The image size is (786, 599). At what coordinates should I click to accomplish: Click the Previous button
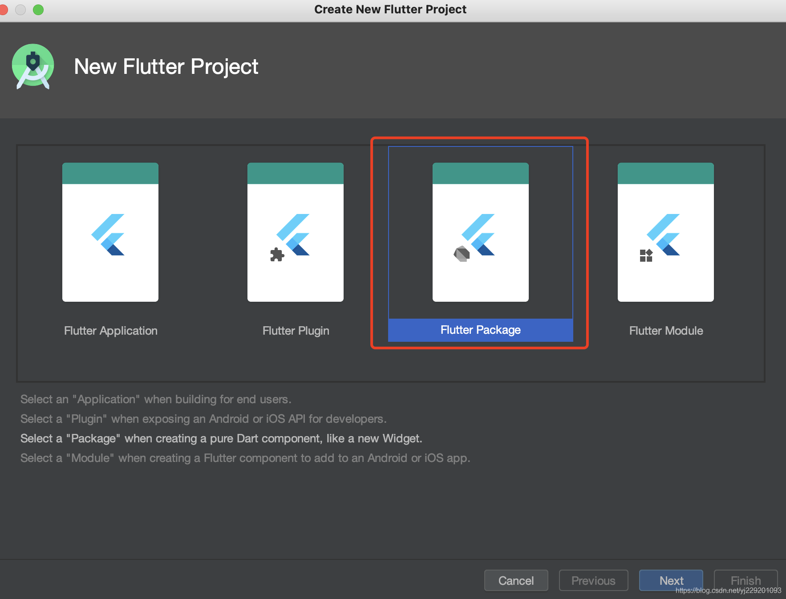point(594,580)
